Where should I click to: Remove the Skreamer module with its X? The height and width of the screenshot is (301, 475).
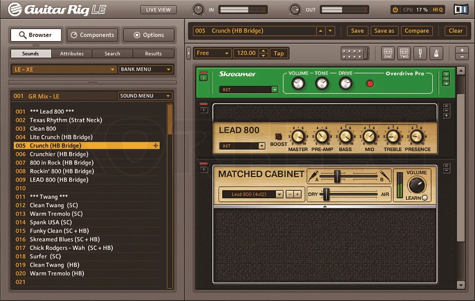[446, 74]
